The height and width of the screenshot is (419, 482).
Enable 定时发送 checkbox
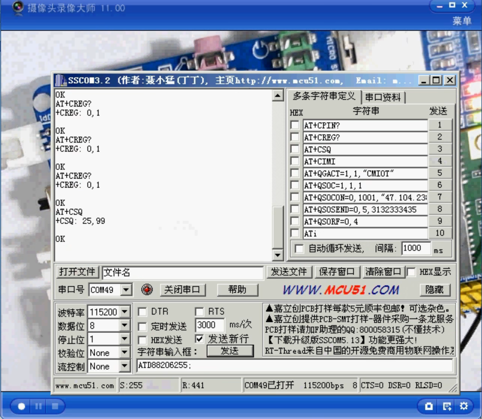pos(142,326)
